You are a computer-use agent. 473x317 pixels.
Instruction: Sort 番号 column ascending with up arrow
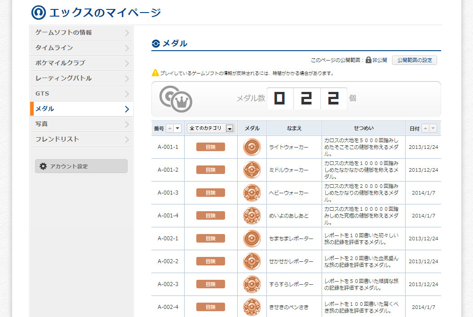[x=170, y=128]
